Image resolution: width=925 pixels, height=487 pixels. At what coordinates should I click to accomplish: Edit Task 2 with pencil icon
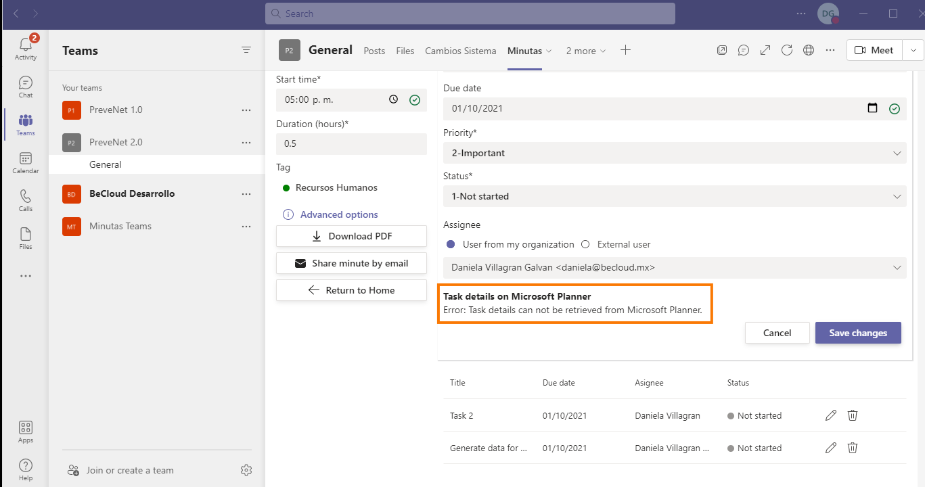831,415
